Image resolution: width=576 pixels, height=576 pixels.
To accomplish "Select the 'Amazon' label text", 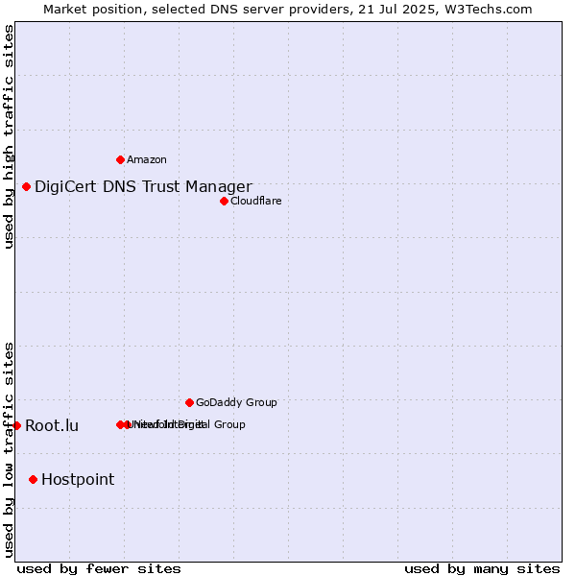I will [147, 159].
